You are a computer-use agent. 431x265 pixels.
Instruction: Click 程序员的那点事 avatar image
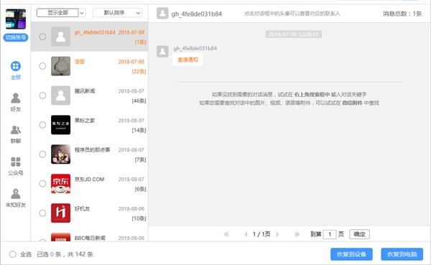pyautogui.click(x=61, y=154)
